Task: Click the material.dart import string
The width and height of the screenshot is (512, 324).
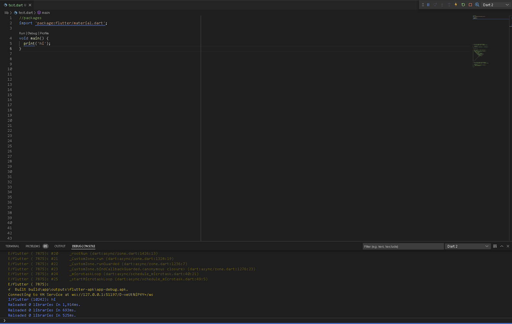Action: coord(70,23)
